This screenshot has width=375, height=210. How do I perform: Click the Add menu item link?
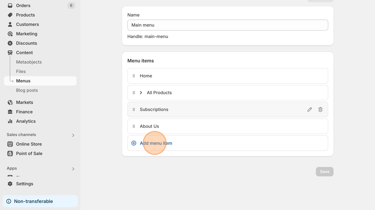coord(156,143)
